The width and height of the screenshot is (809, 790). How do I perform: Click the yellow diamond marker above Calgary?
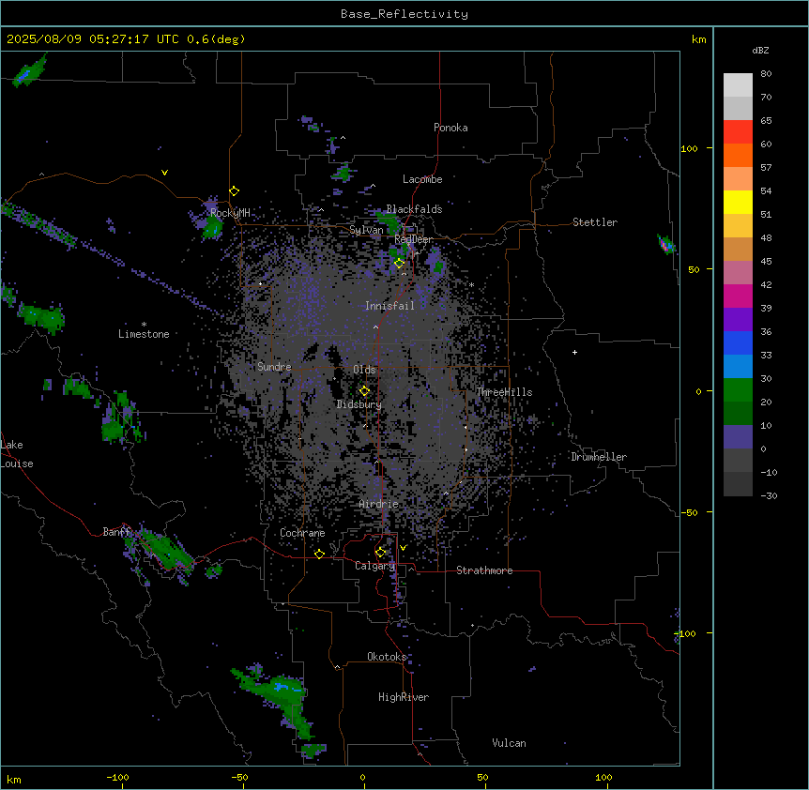[x=380, y=553]
